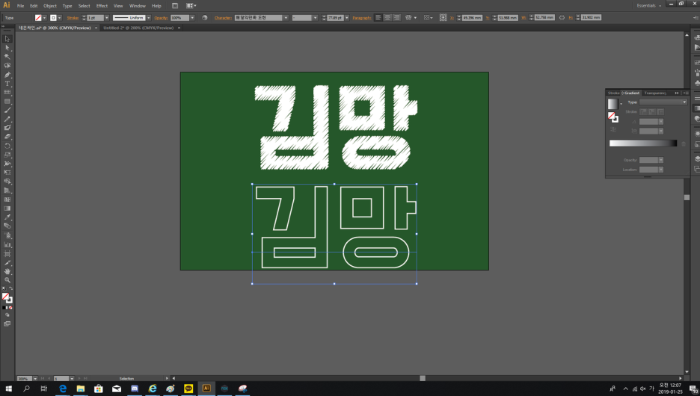
Task: Open the Character panel link
Action: click(223, 17)
